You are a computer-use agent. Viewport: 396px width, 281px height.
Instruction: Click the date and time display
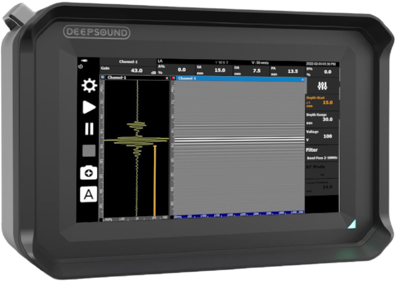point(321,64)
